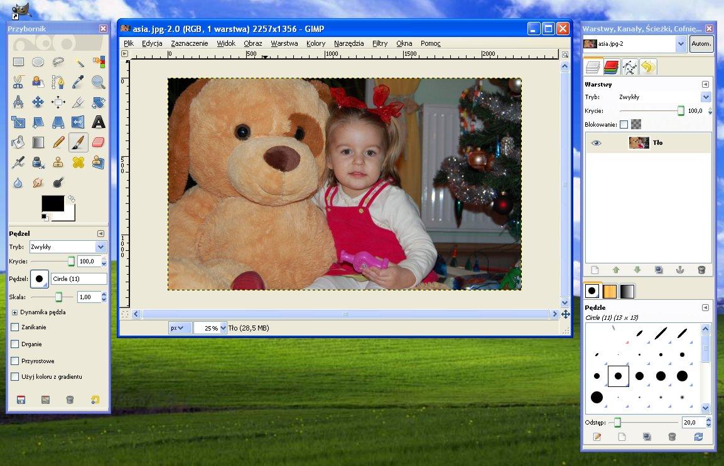The width and height of the screenshot is (724, 466).
Task: Enable the Przyrostowe checkbox
Action: [x=15, y=361]
